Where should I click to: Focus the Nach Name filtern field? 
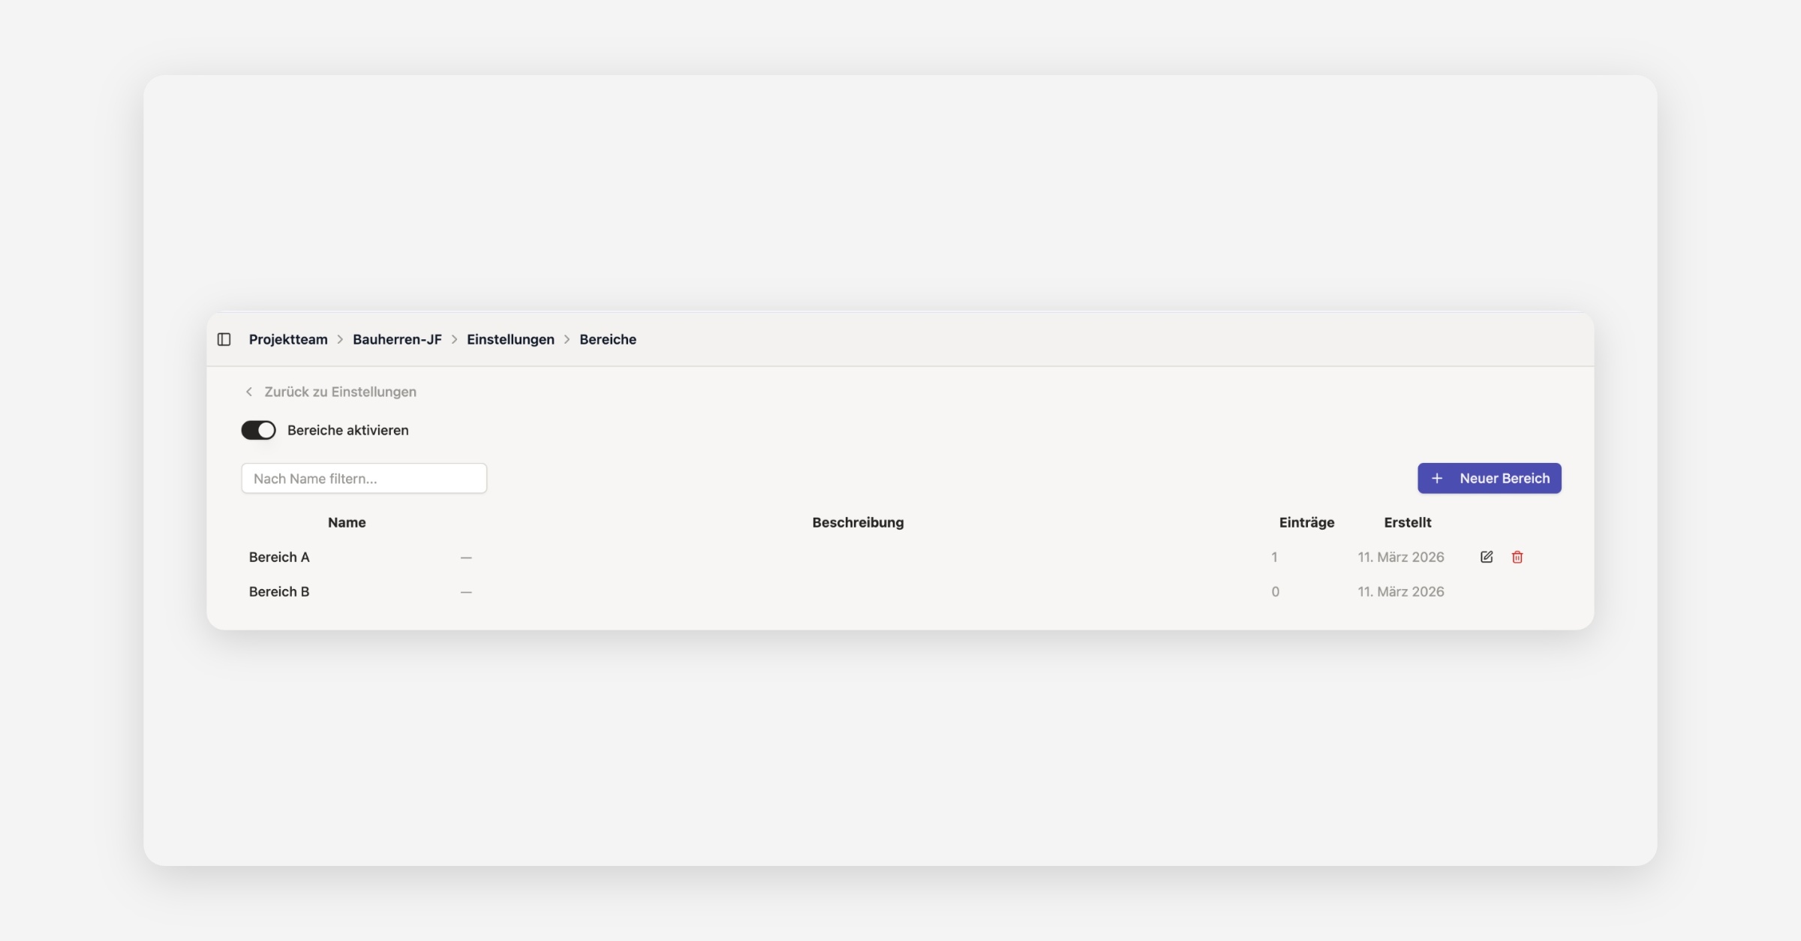tap(364, 479)
